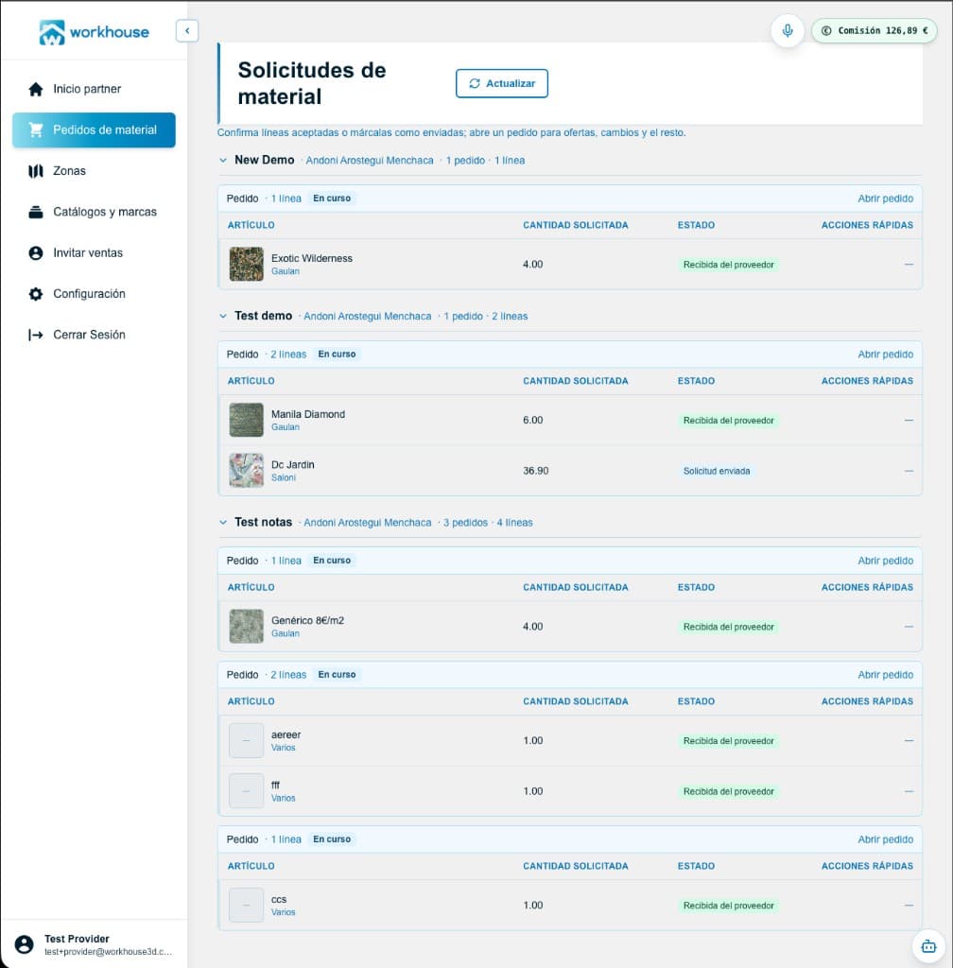This screenshot has width=953, height=968.
Task: Click the '2 líneas' text in the aereer order
Action: (x=288, y=675)
